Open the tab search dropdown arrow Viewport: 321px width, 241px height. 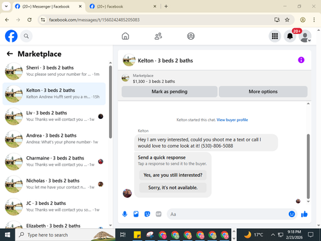pyautogui.click(x=6, y=6)
